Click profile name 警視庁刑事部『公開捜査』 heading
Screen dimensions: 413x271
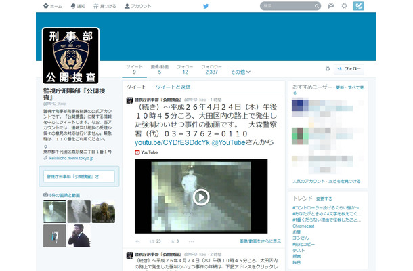click(74, 94)
